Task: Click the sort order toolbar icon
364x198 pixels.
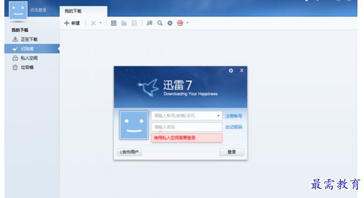Action: click(x=150, y=23)
